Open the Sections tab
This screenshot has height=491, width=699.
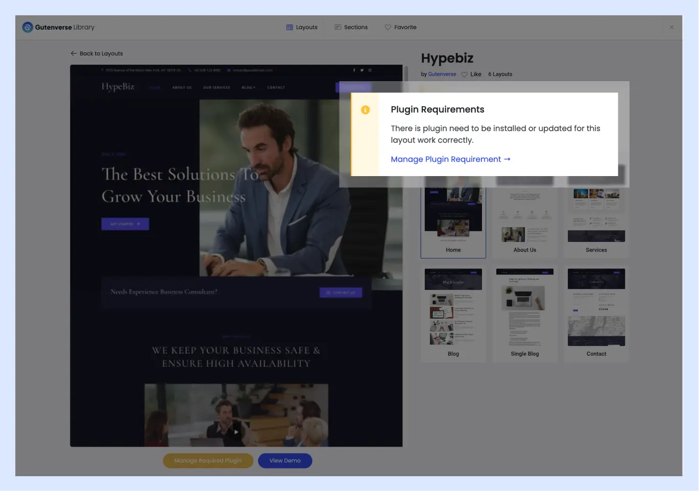click(x=351, y=28)
